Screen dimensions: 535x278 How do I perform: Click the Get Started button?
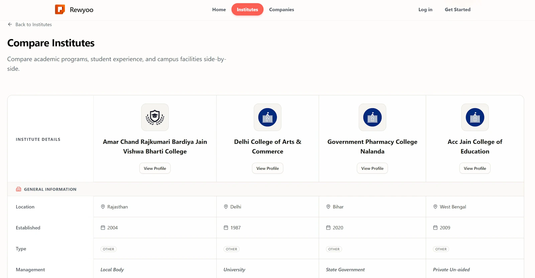(457, 9)
